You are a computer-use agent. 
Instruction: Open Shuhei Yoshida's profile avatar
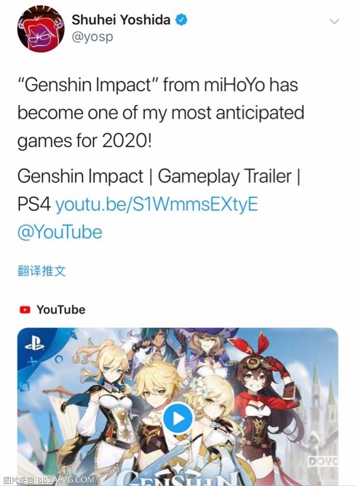tap(41, 29)
